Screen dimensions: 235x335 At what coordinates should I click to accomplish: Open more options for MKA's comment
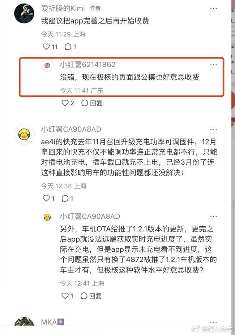213,322
